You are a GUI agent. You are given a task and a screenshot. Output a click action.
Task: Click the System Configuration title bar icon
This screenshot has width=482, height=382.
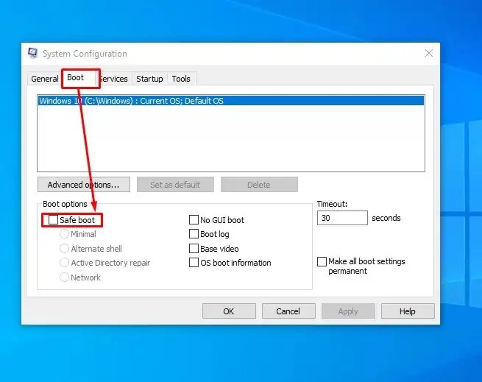(33, 53)
